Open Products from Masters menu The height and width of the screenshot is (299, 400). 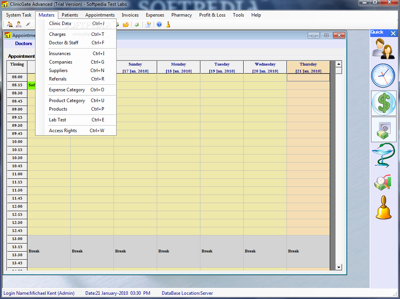(76, 109)
